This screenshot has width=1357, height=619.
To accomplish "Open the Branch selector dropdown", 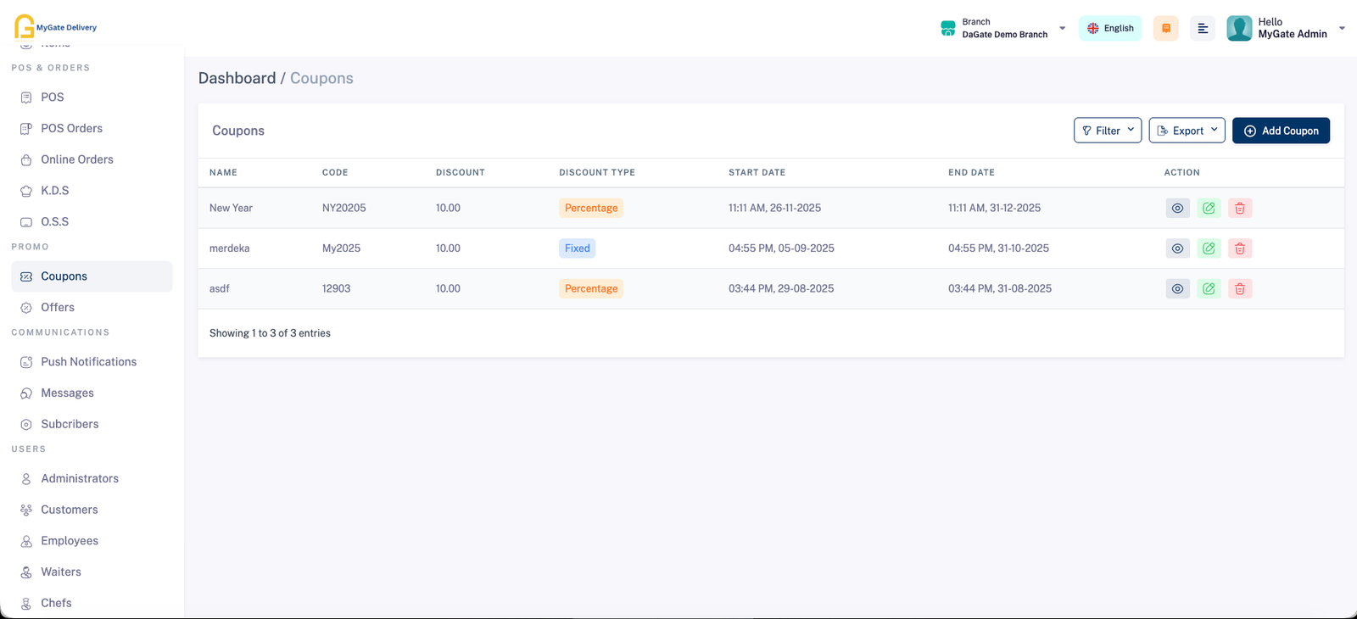I will (1003, 28).
